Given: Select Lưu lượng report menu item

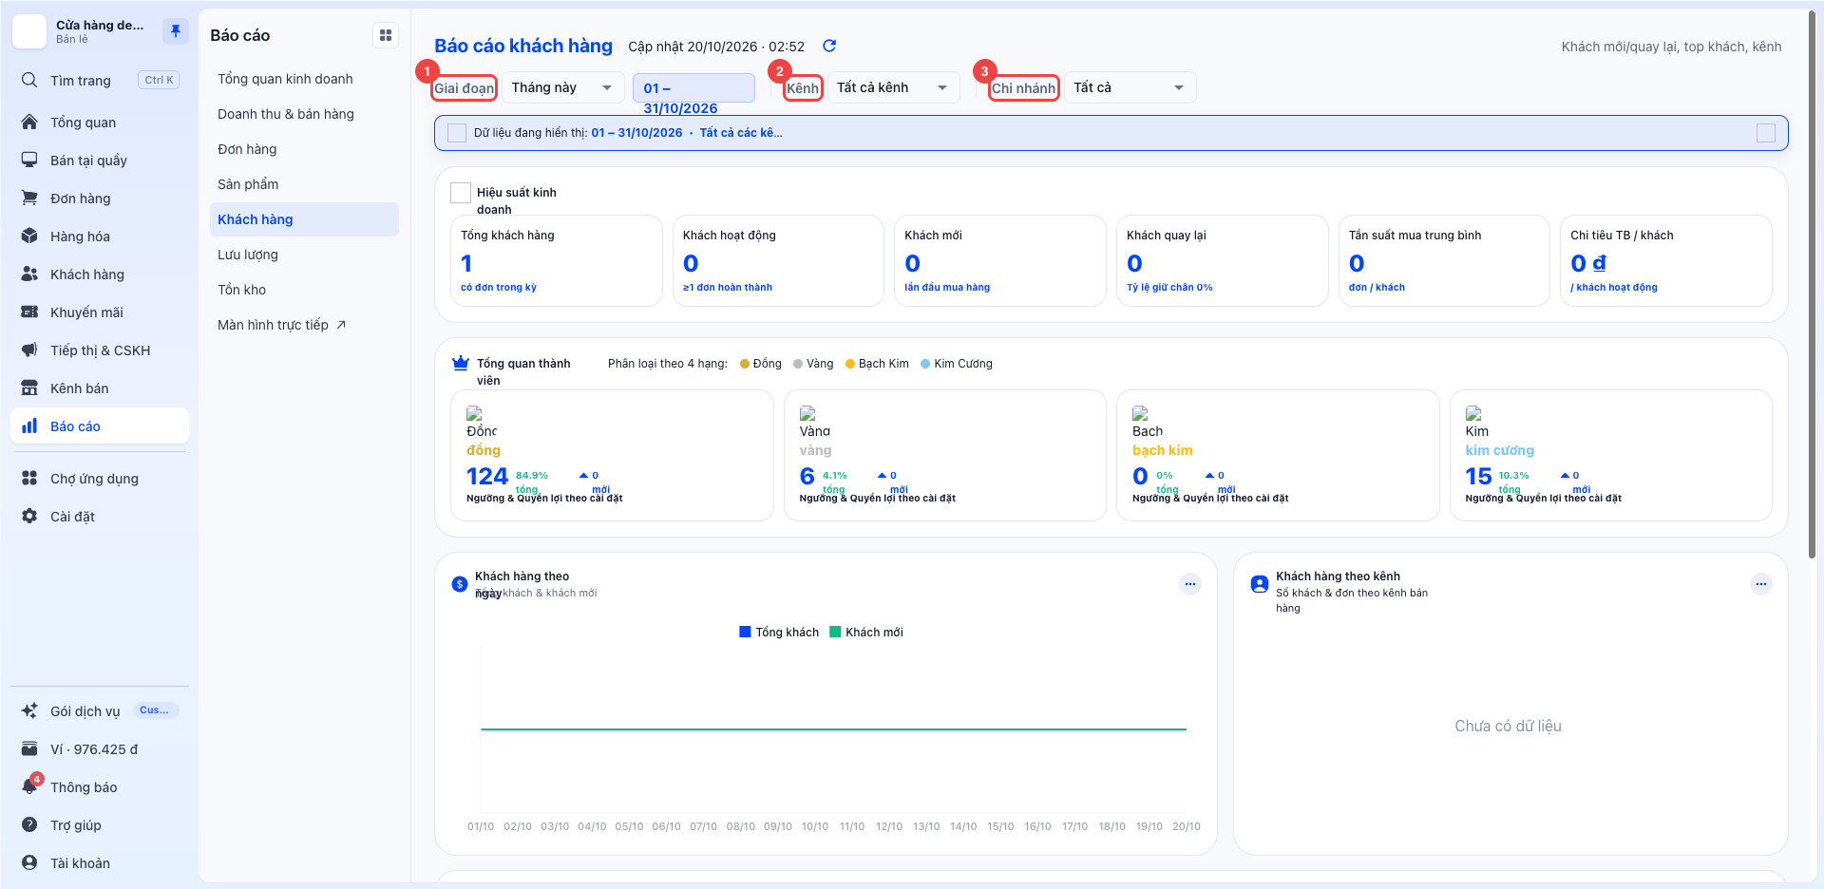Looking at the screenshot, I should [304, 255].
